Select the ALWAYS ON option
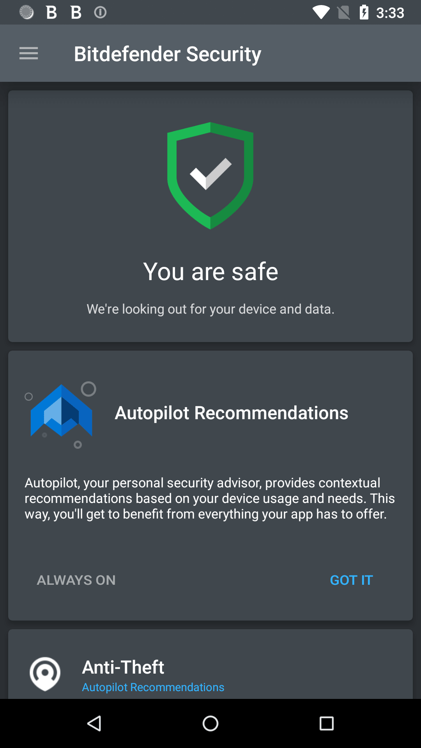The height and width of the screenshot is (748, 421). pyautogui.click(x=76, y=580)
